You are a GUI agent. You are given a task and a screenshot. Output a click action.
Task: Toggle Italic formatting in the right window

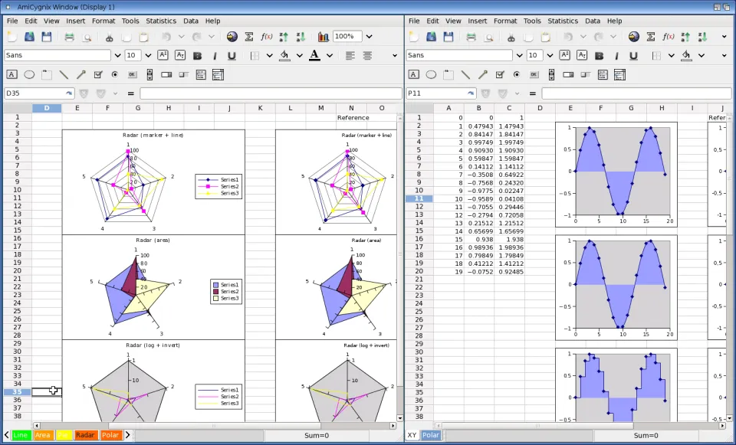(616, 55)
